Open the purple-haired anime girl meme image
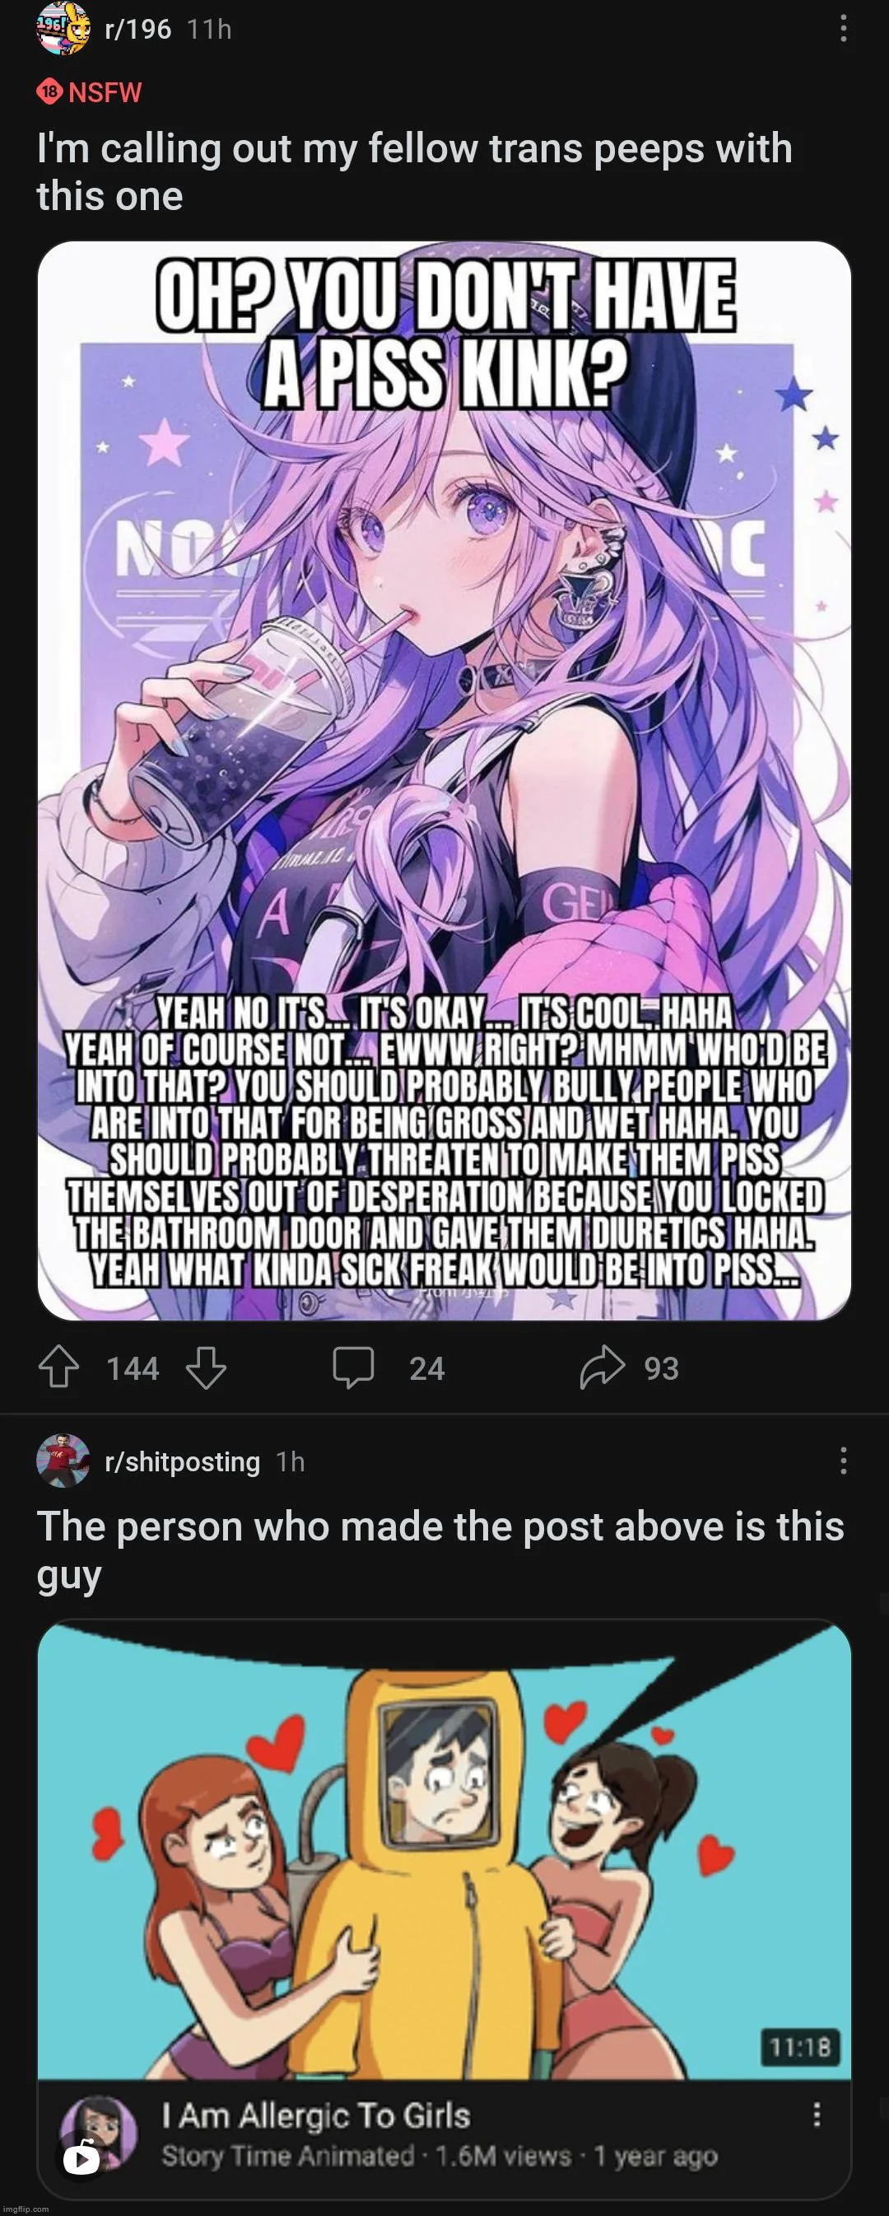The width and height of the screenshot is (889, 2216). [x=444, y=780]
